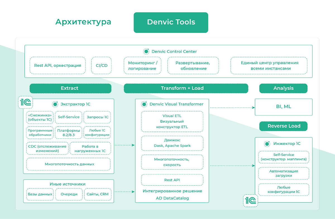Select the Базы данных box
335x219 pixels.
coord(40,194)
